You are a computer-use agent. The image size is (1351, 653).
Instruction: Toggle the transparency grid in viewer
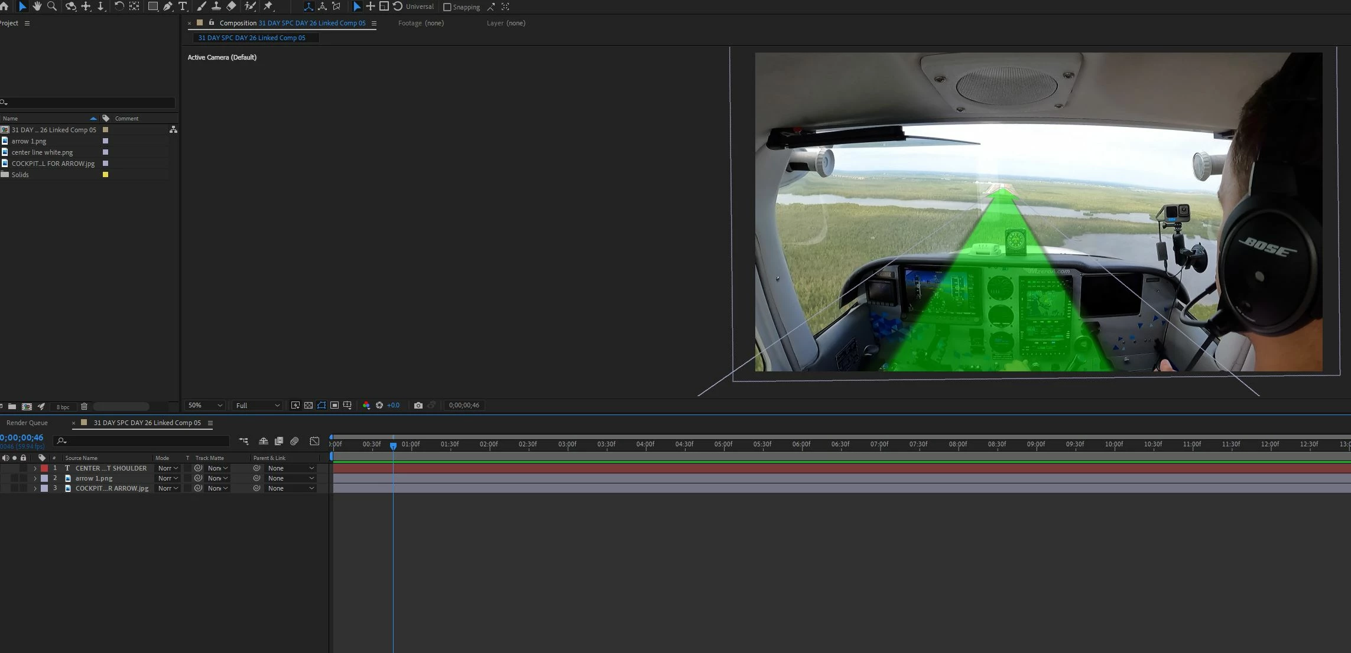tap(308, 405)
